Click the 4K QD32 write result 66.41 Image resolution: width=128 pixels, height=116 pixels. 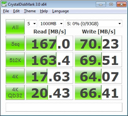click(x=98, y=92)
